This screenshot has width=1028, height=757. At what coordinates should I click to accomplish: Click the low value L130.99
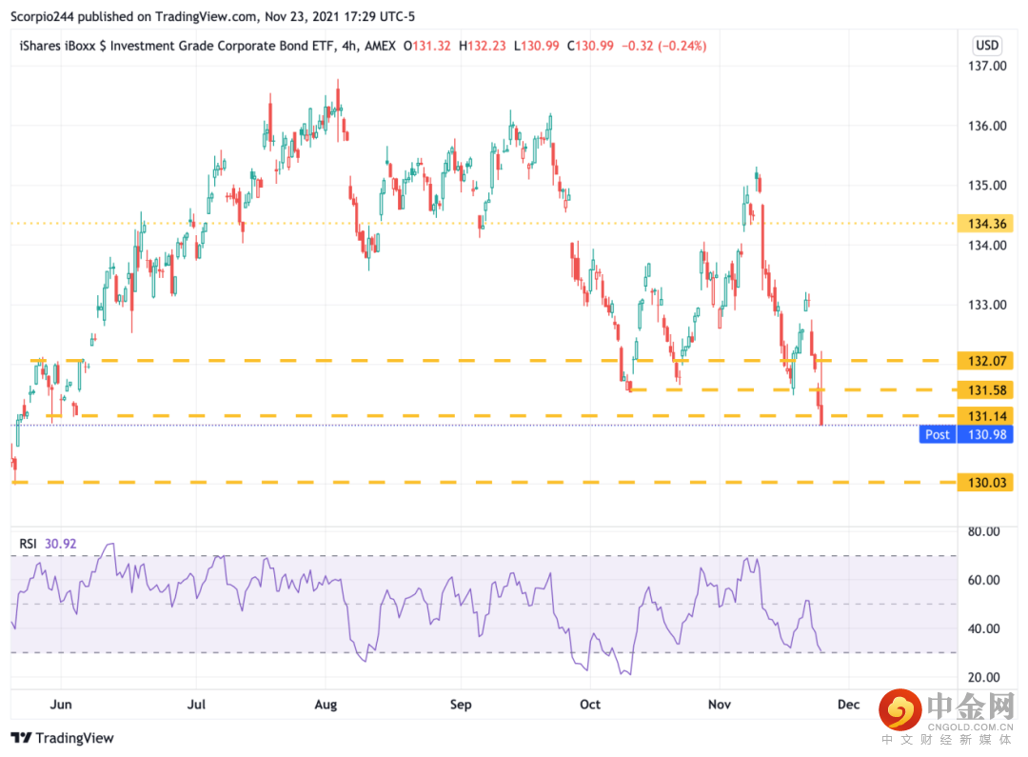(x=536, y=46)
